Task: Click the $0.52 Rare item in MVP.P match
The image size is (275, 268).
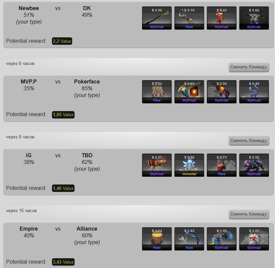Action: [x=157, y=92]
